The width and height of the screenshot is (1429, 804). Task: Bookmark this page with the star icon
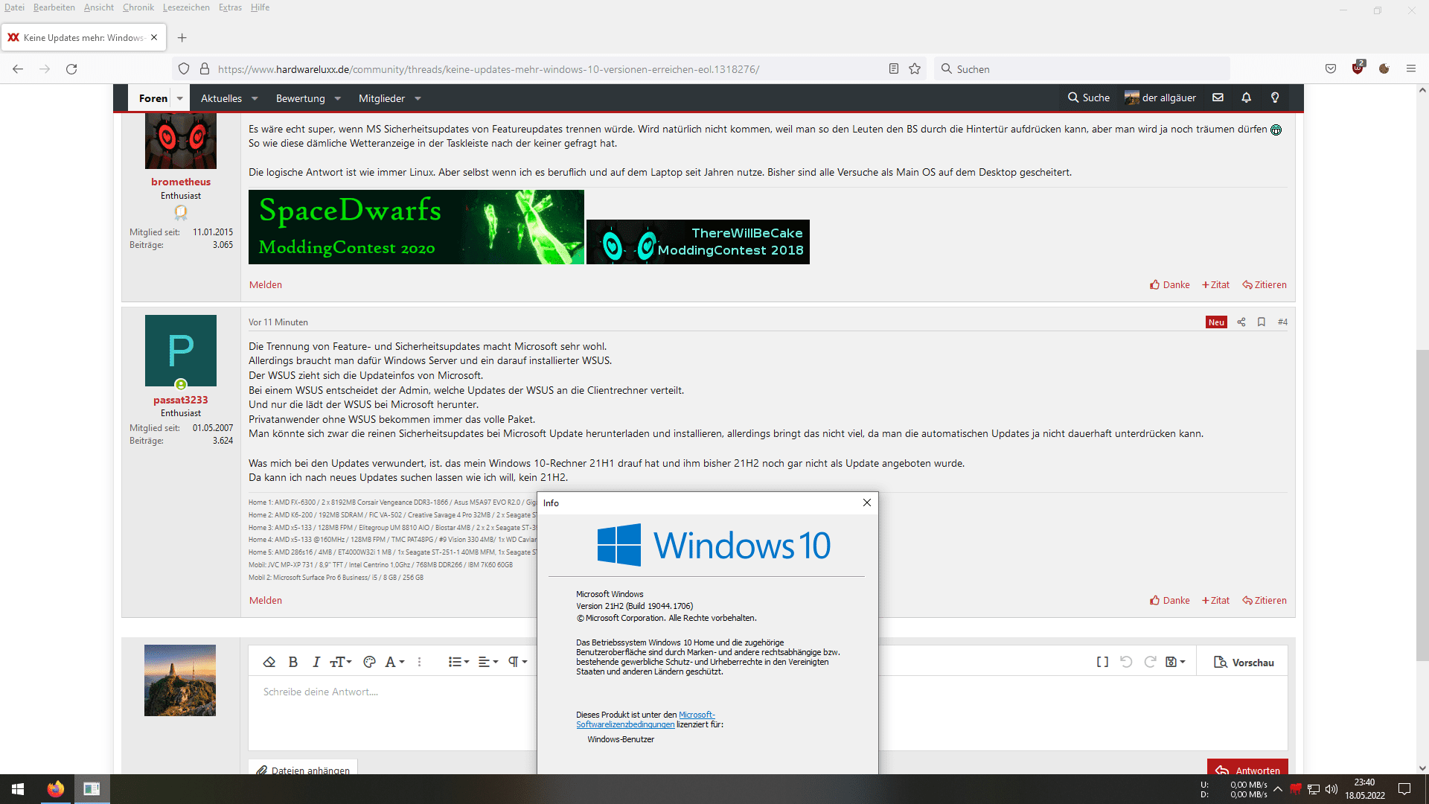click(x=915, y=68)
